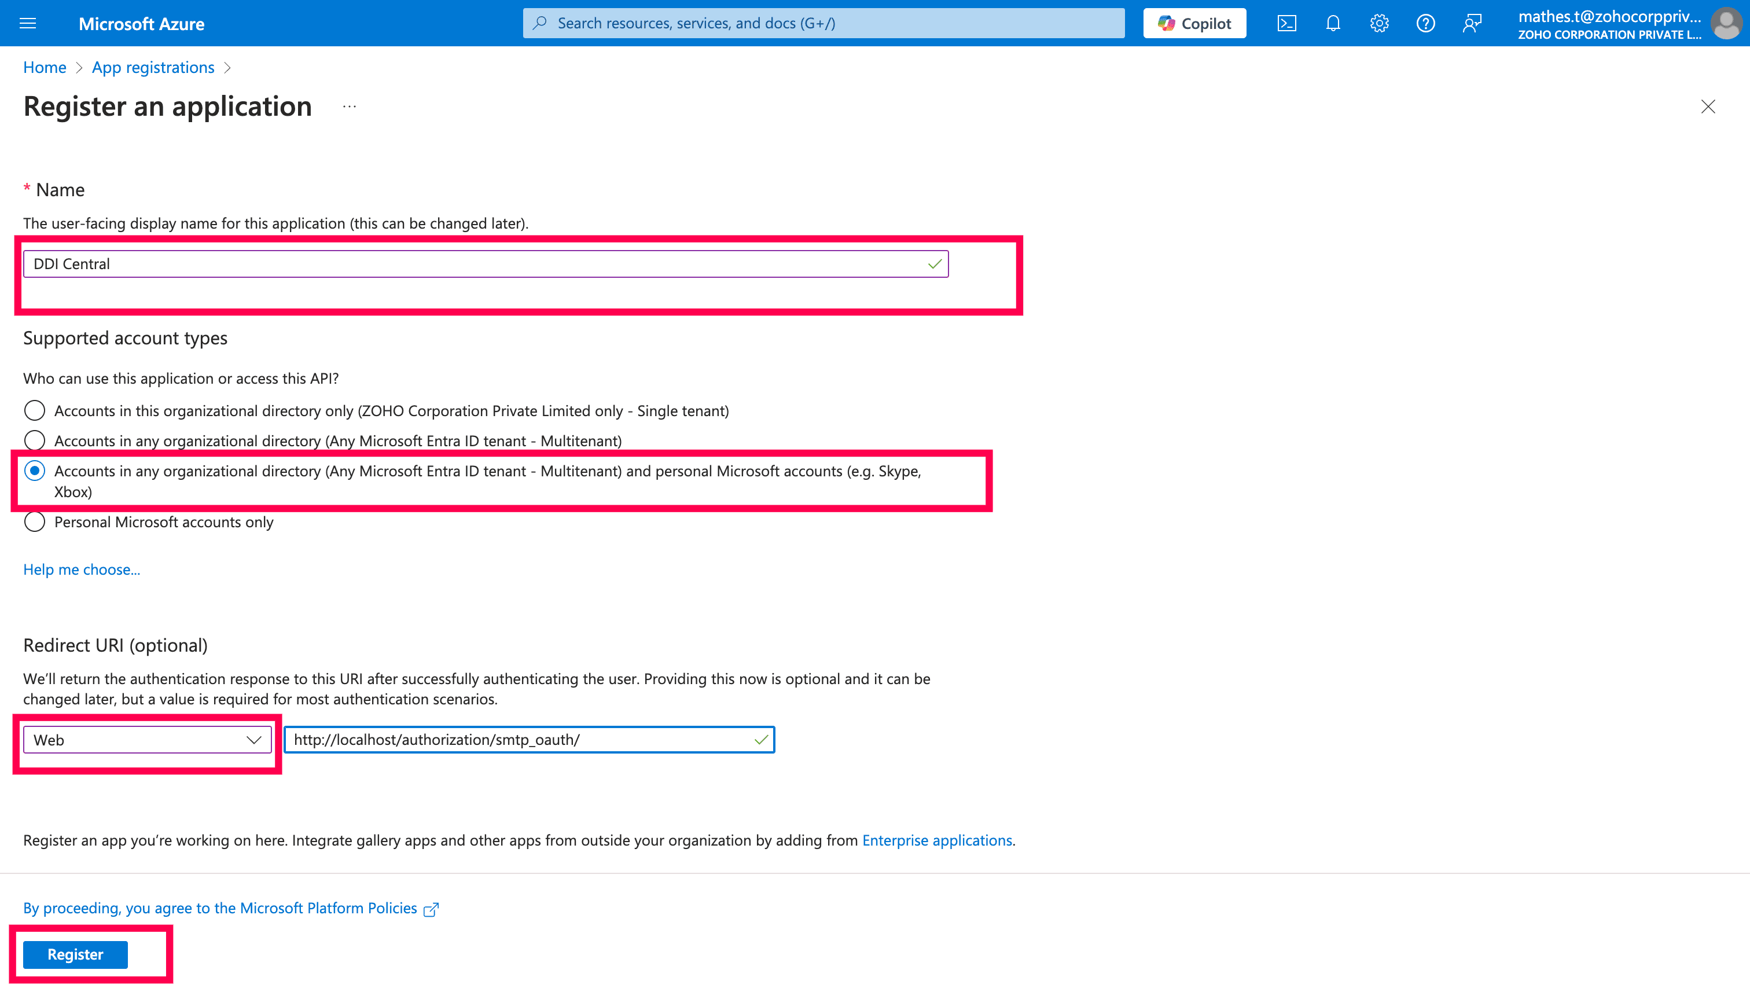Select Multitenant-only organizational directory option
The image size is (1750, 992).
tap(35, 440)
